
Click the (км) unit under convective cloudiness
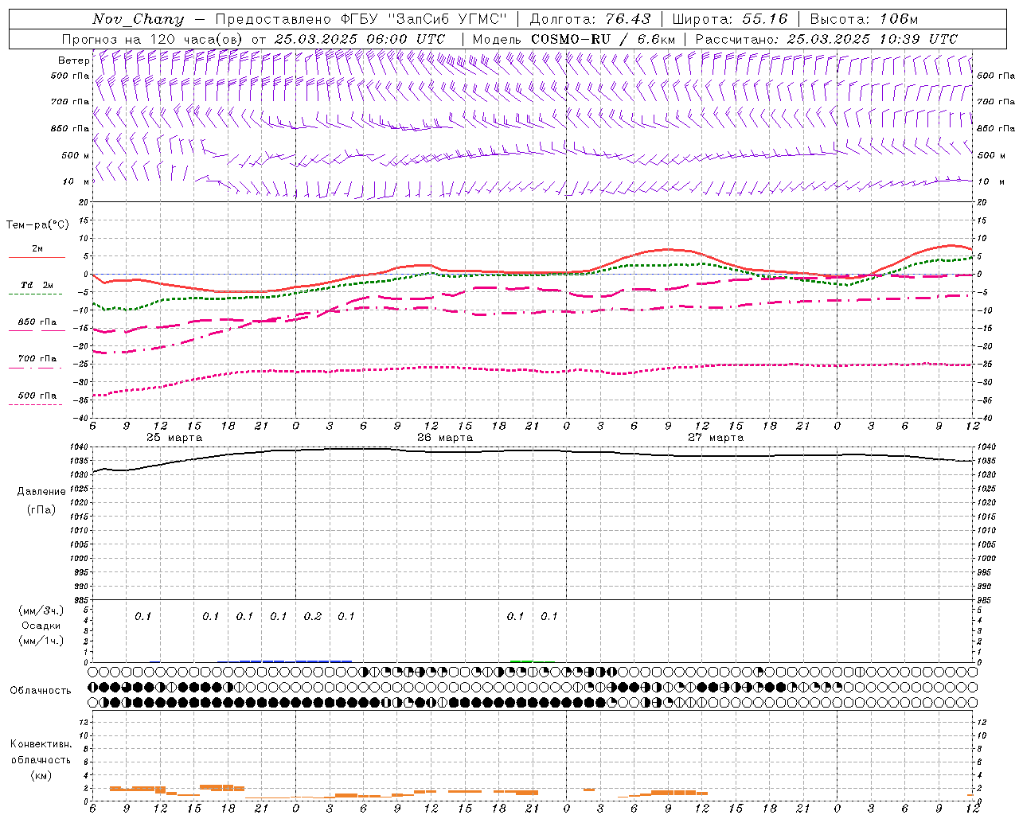click(41, 775)
